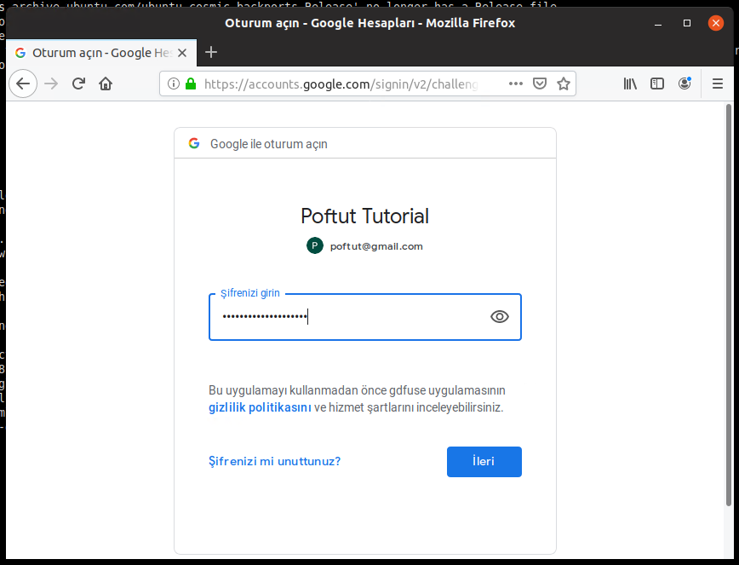Open the gizlilik politikasını link
This screenshot has height=565, width=739.
click(260, 407)
